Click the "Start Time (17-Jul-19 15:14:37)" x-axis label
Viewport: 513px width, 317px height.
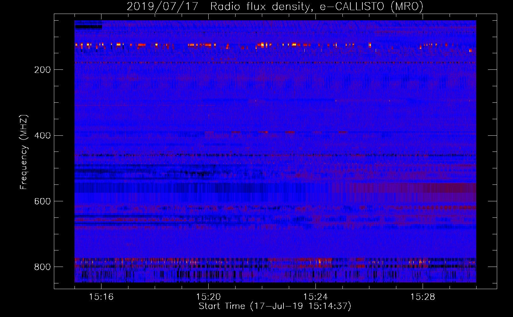click(x=275, y=306)
